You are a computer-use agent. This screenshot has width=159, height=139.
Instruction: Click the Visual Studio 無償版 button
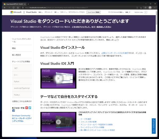pos(93,12)
